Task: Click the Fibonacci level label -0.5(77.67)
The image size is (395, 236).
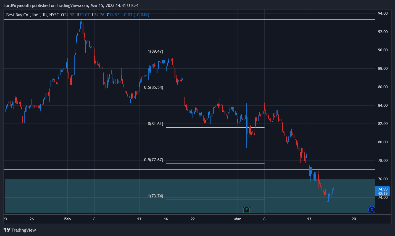Action: (x=153, y=160)
